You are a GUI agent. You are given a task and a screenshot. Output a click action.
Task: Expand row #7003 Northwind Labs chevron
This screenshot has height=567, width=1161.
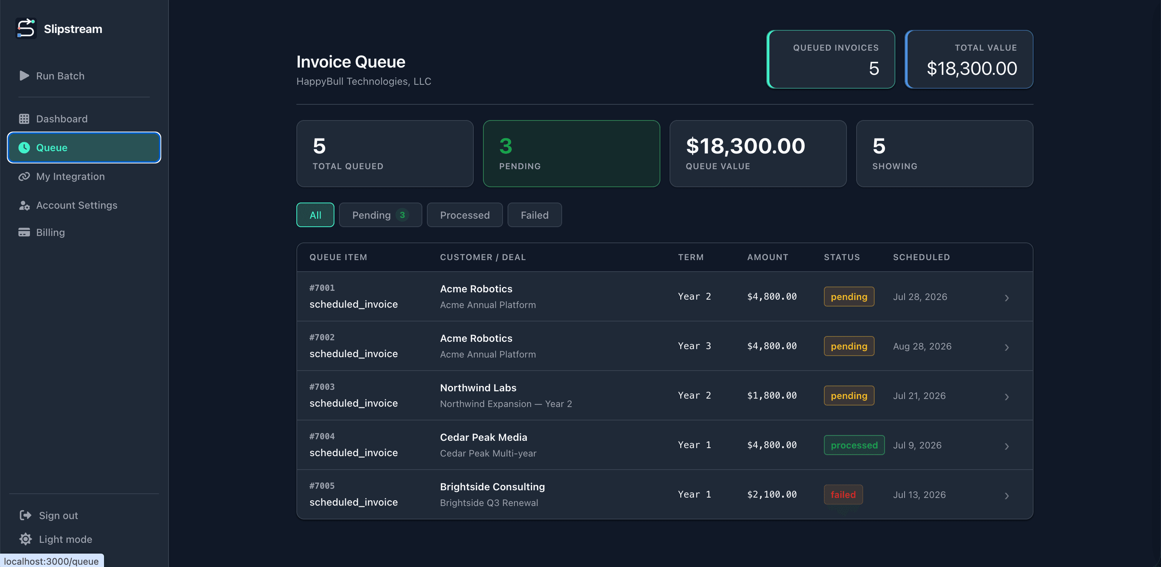[x=1006, y=396]
